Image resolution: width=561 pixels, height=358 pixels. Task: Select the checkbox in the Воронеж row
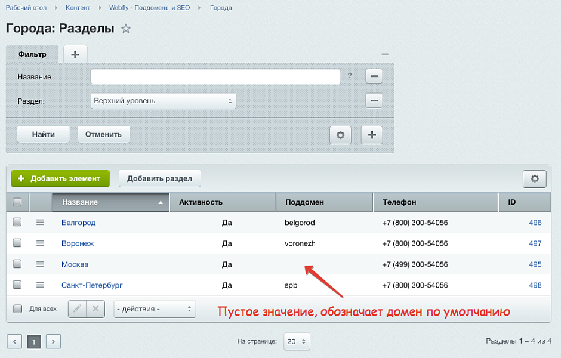tap(17, 243)
